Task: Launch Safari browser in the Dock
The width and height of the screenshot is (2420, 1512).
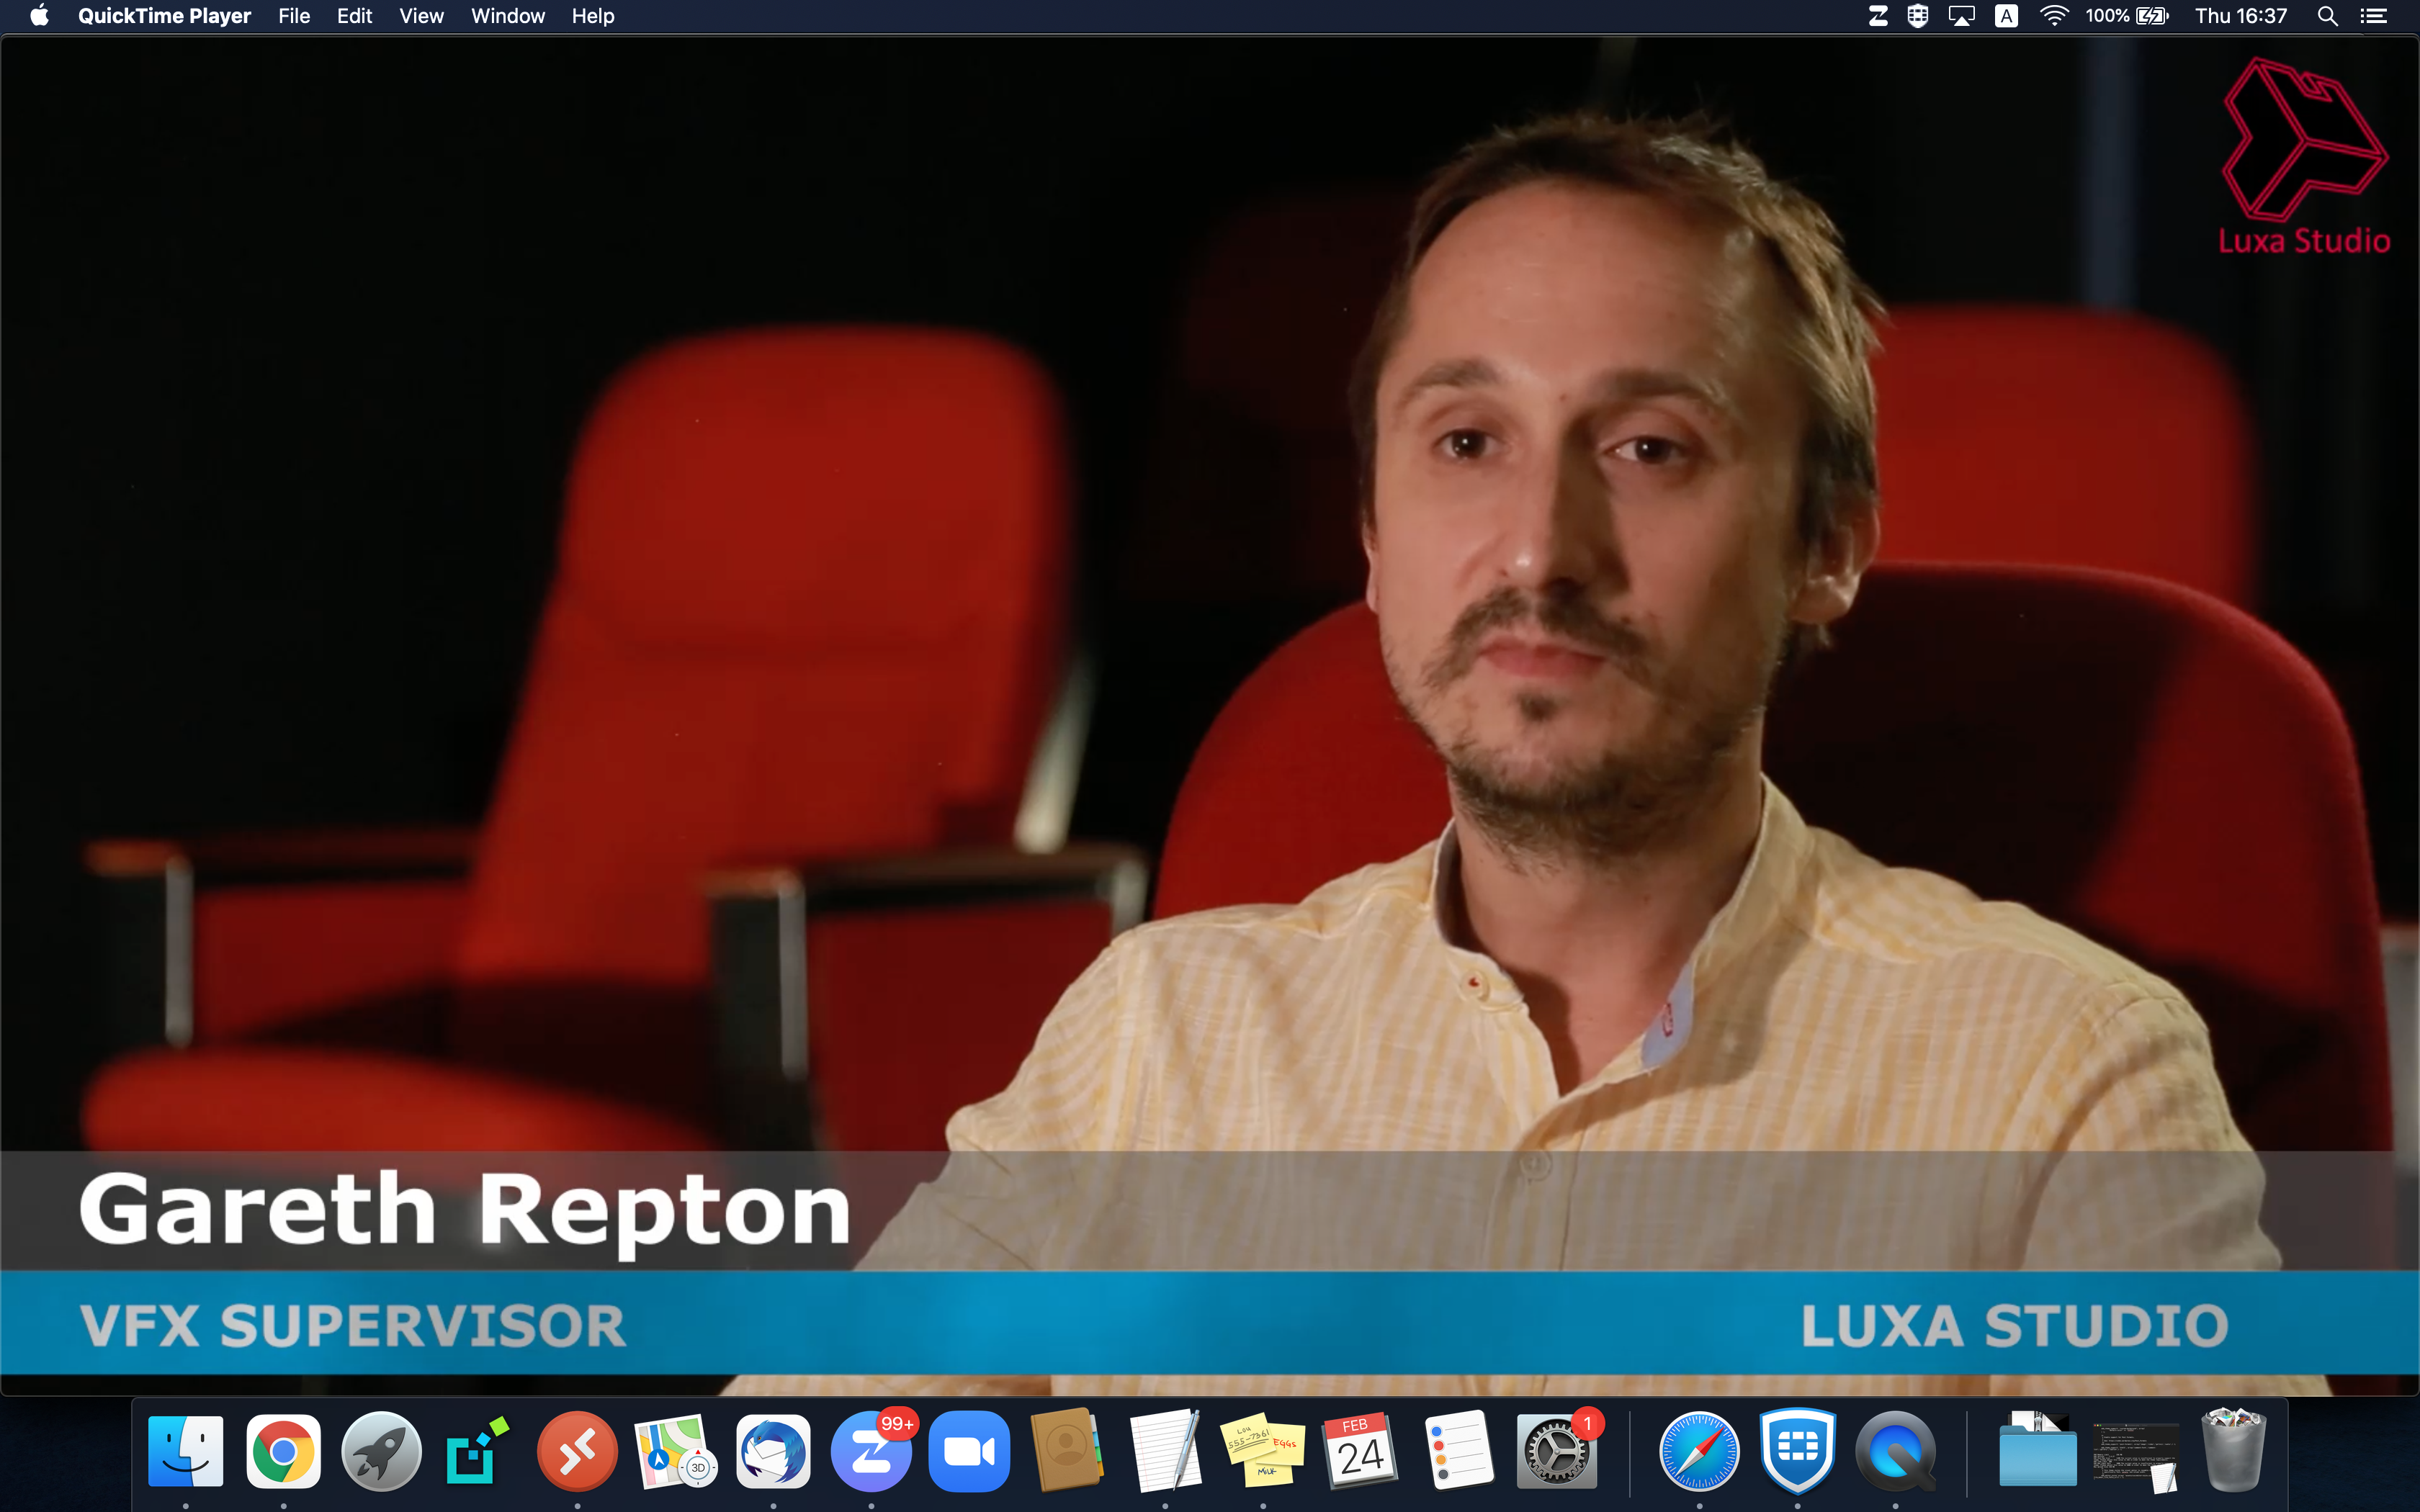Action: pyautogui.click(x=1700, y=1450)
